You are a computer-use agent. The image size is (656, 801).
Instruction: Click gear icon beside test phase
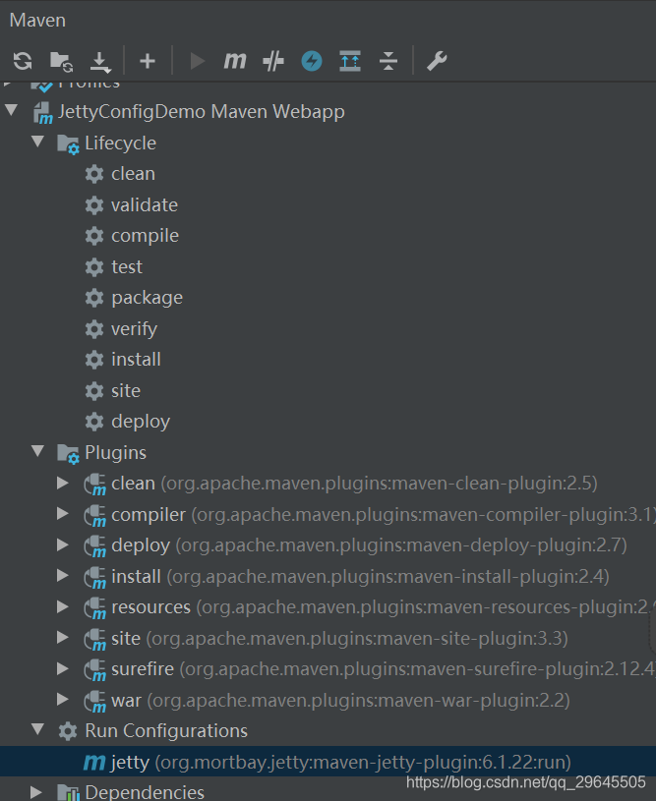94,267
